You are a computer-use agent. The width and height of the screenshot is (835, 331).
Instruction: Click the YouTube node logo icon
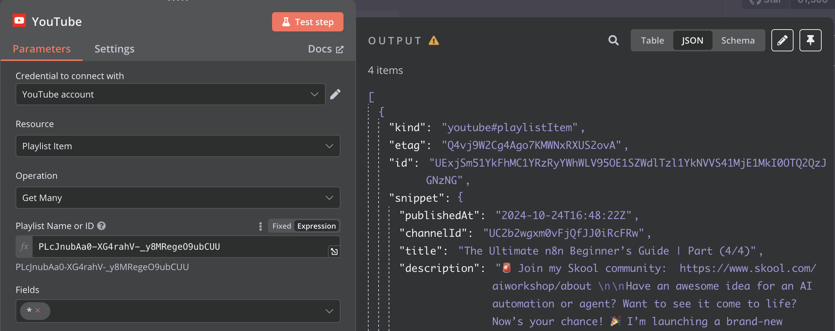click(x=19, y=21)
